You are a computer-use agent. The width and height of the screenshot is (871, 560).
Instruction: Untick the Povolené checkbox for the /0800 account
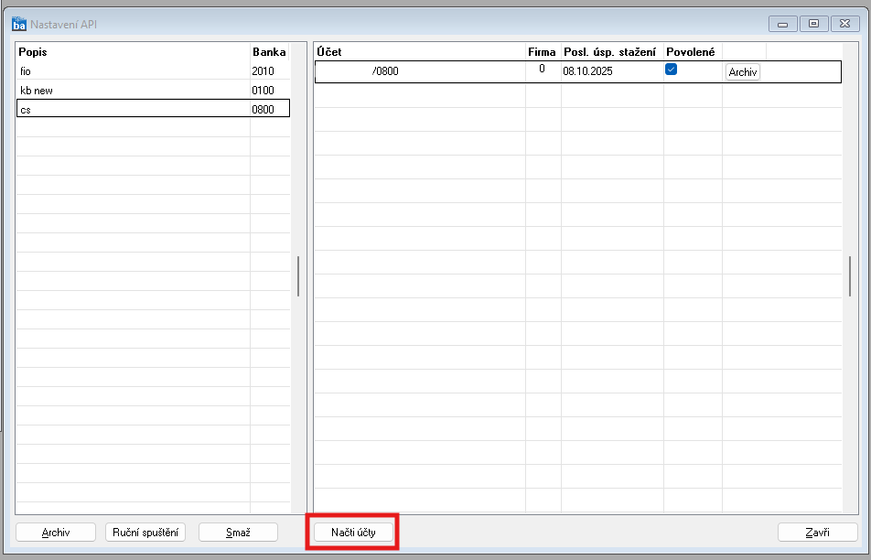point(671,70)
